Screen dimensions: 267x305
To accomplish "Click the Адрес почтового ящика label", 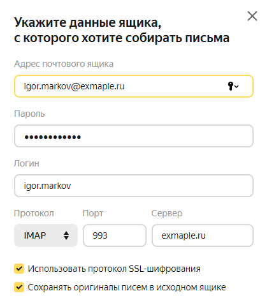I will [64, 64].
